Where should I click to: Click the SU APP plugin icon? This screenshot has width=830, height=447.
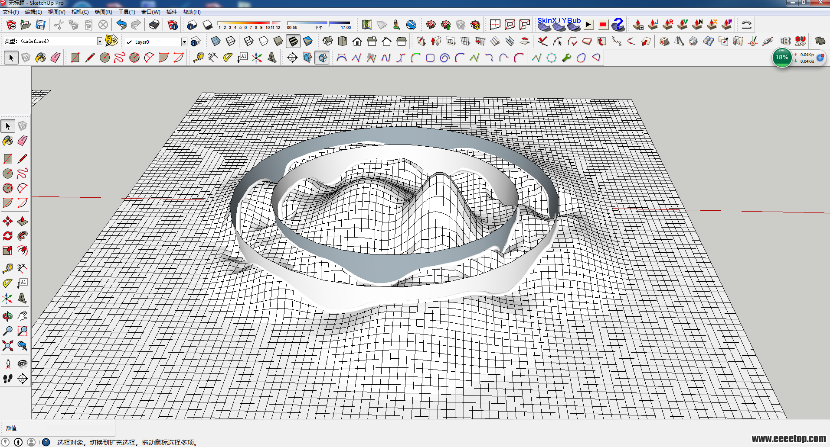tap(801, 41)
